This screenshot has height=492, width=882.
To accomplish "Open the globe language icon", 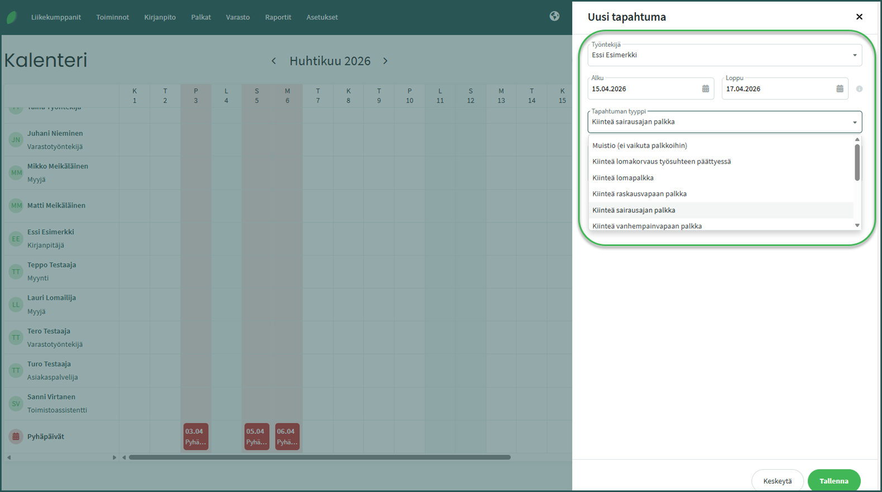I will [554, 16].
